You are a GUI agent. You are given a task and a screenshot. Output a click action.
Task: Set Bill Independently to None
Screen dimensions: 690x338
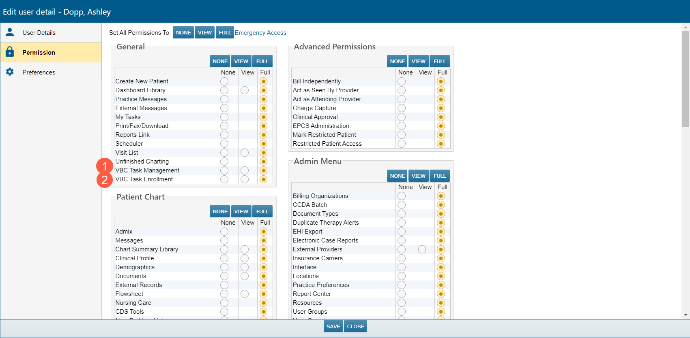402,81
